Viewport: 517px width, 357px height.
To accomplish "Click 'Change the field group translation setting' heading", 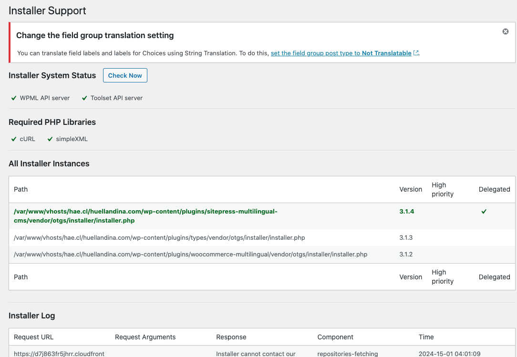I will (95, 35).
